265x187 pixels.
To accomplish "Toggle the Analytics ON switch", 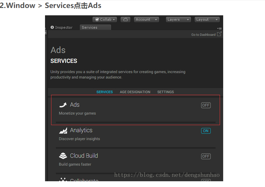I will [x=206, y=131].
